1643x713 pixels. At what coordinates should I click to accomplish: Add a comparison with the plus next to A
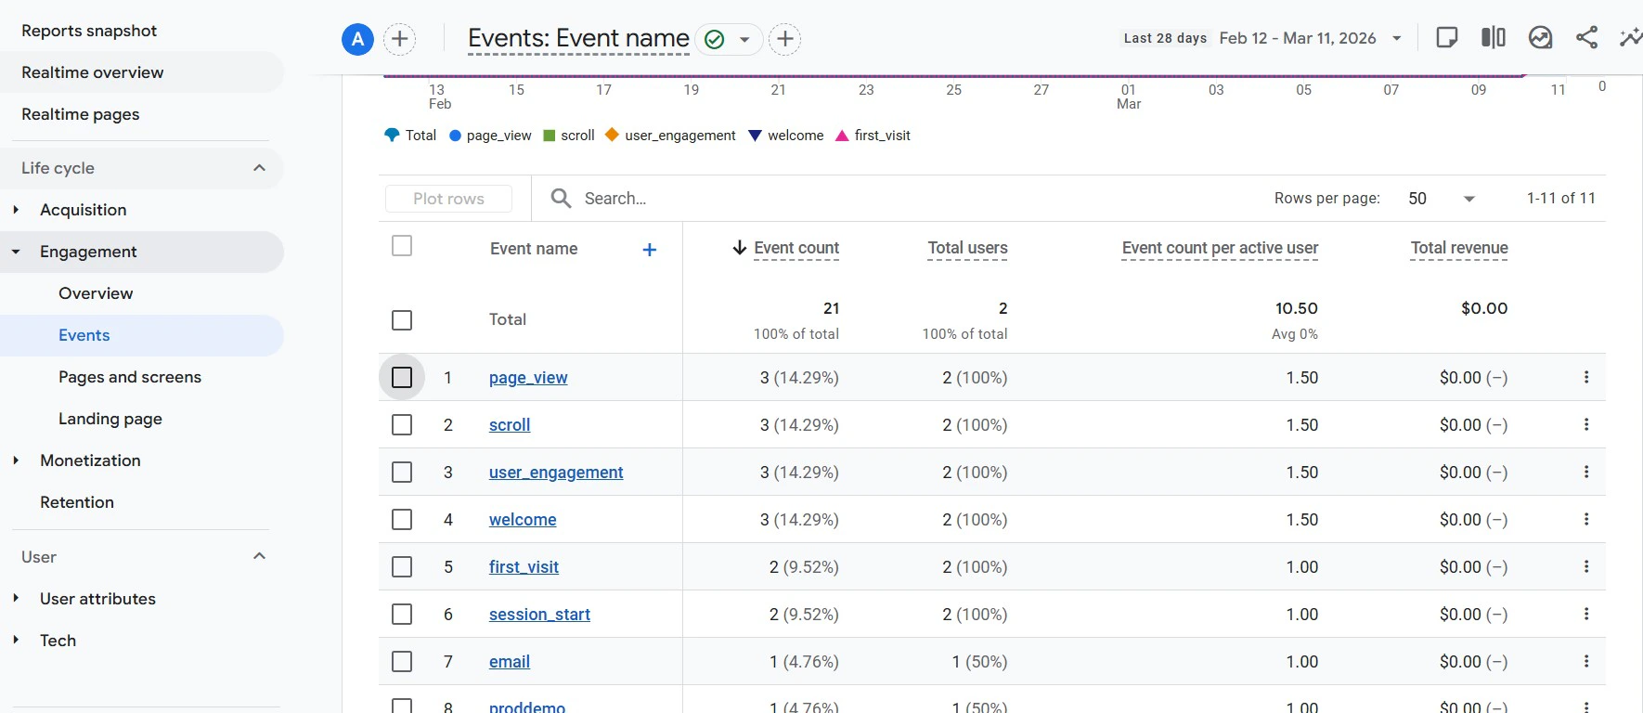(x=399, y=39)
